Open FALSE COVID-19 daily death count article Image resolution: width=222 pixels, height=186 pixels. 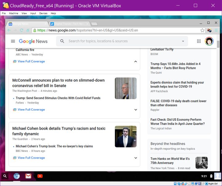pyautogui.click(x=179, y=103)
